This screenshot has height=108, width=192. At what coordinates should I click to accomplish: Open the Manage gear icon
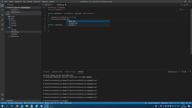(x=2, y=99)
